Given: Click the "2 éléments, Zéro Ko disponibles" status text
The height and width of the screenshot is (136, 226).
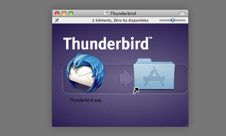Looking at the screenshot, I should [x=120, y=20].
